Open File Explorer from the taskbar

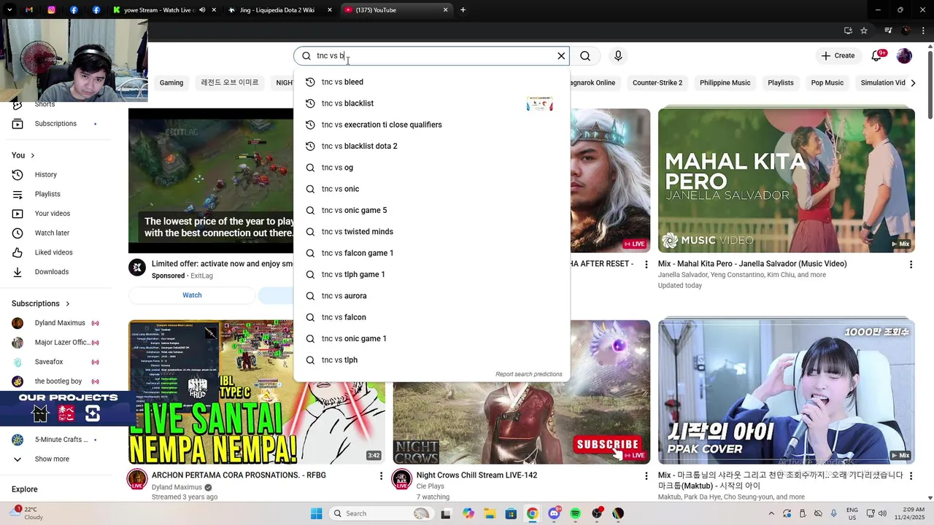[x=490, y=513]
